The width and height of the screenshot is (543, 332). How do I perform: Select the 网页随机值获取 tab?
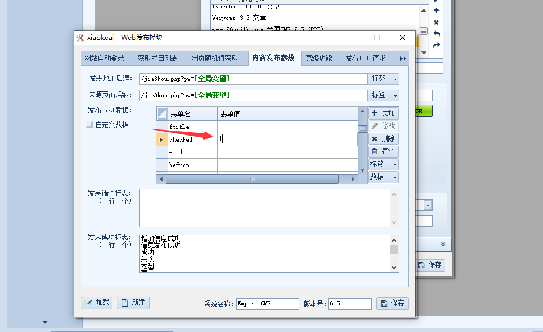[x=215, y=58]
